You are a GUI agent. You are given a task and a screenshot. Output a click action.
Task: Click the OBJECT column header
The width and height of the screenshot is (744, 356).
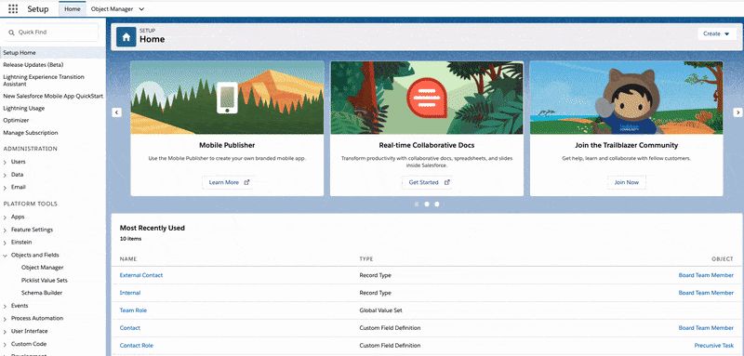click(x=723, y=259)
